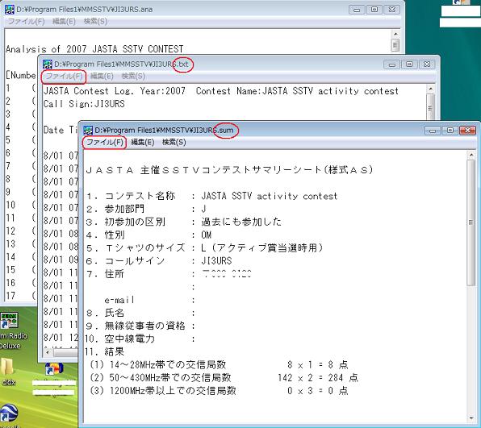The width and height of the screenshot is (481, 428).
Task: Click the '(2) 50～430MHz帯での交信局数' line
Action: click(x=224, y=378)
